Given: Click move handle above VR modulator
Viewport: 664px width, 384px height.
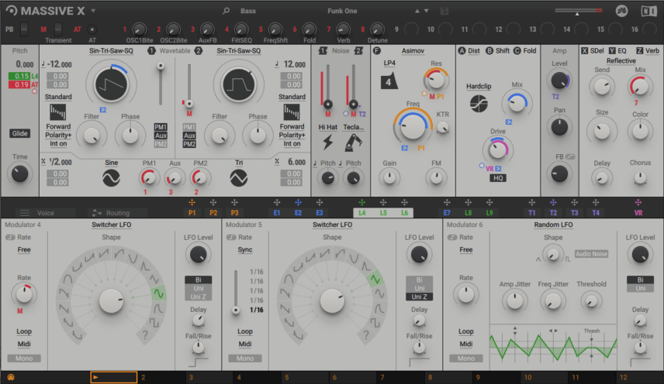Looking at the screenshot, I should tap(638, 203).
